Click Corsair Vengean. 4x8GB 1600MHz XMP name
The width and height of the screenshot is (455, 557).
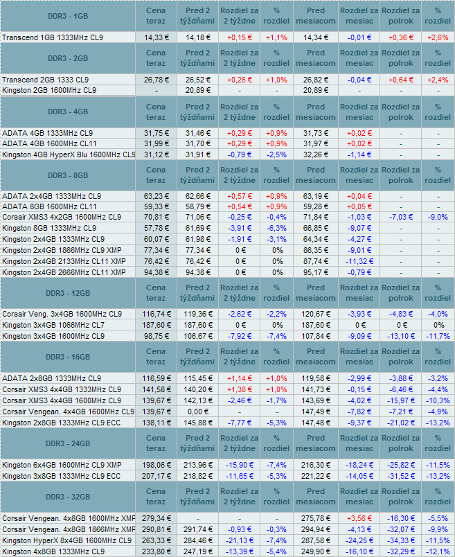[x=69, y=518]
